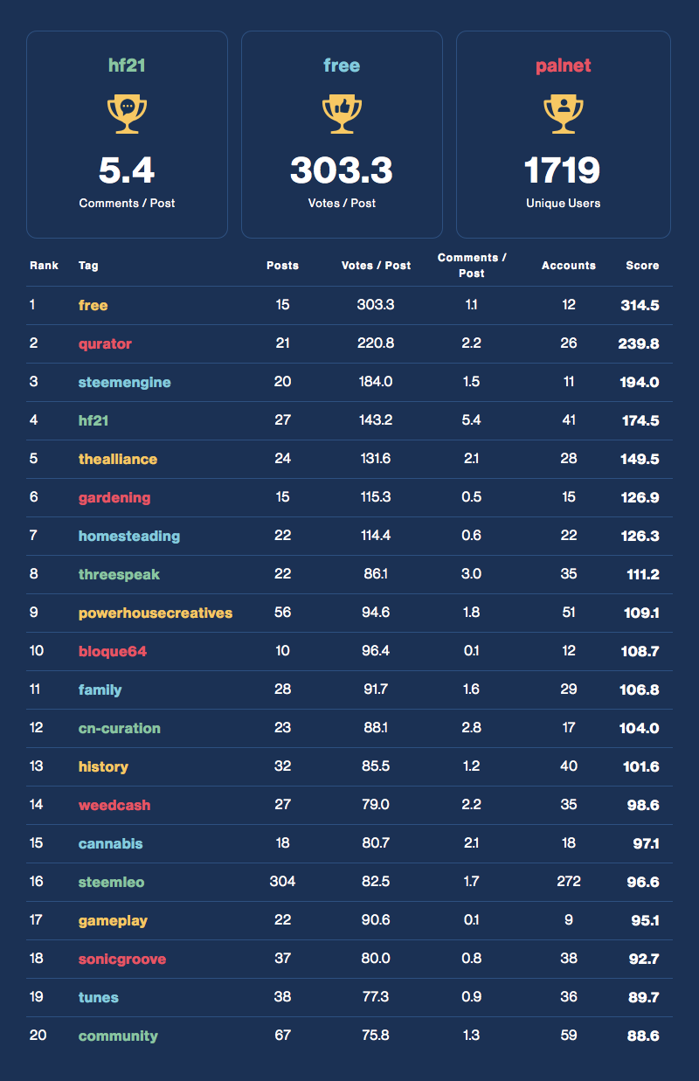Click the Accounts column header
Viewport: 699px width, 1081px height.
[x=568, y=266]
